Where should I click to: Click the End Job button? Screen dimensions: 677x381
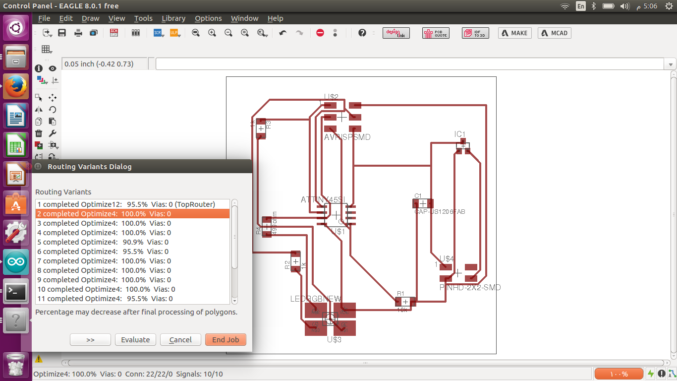226,340
